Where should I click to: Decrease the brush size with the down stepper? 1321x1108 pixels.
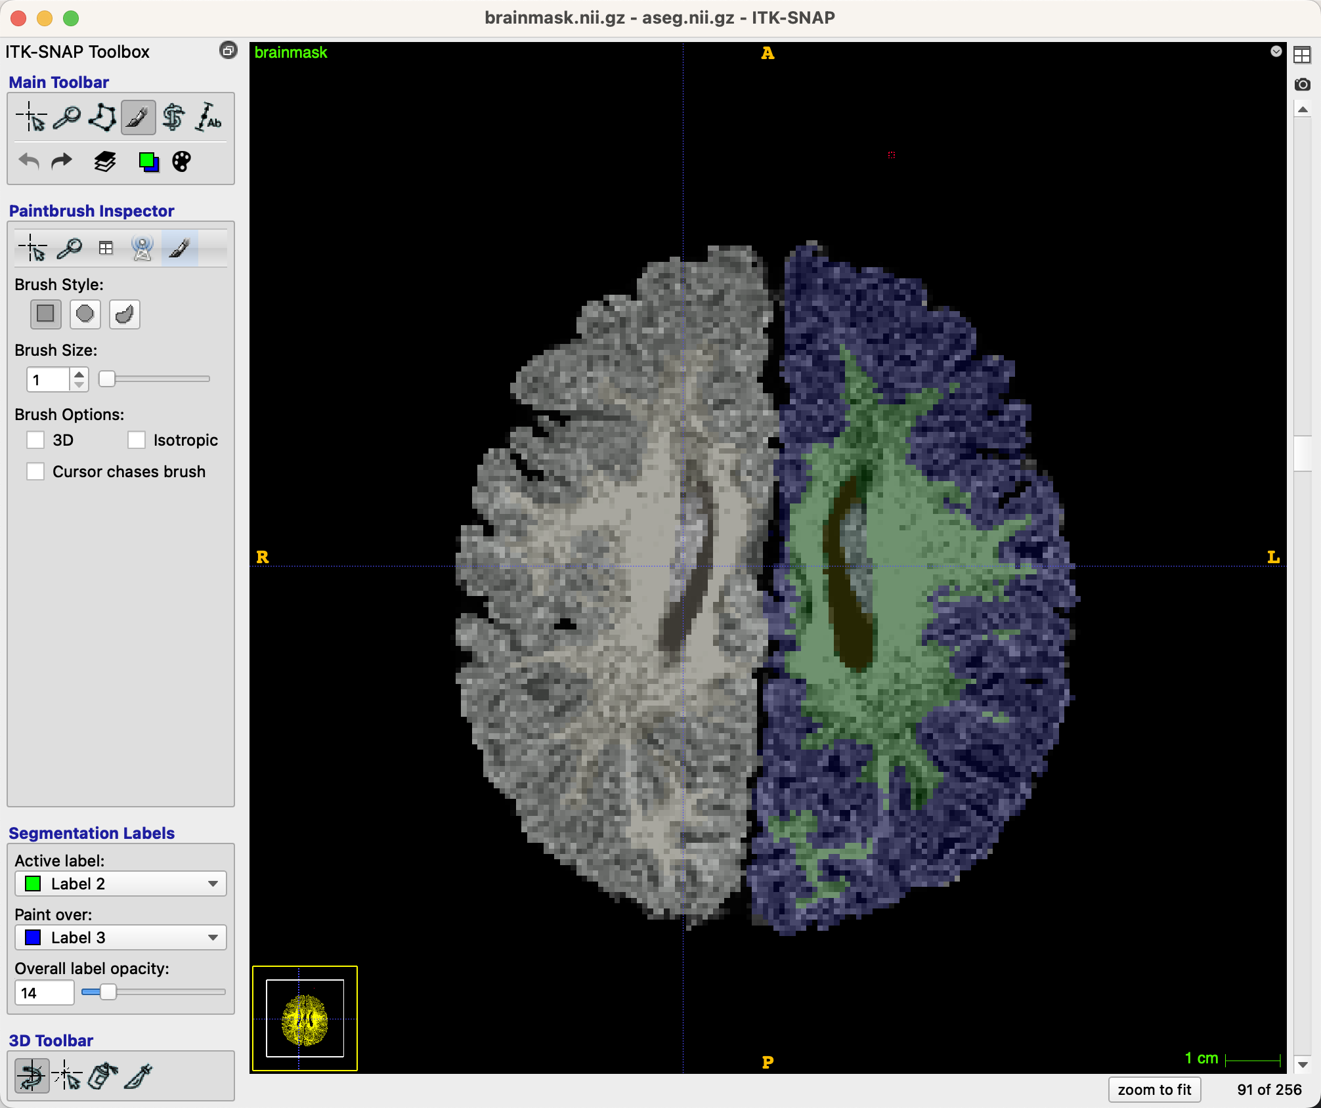click(79, 385)
